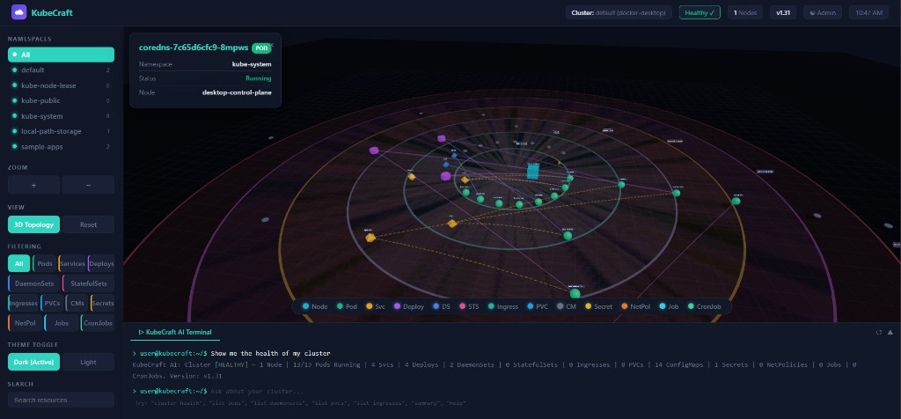This screenshot has width=901, height=419.
Task: Filter topology by PVCs
Action: [x=52, y=304]
